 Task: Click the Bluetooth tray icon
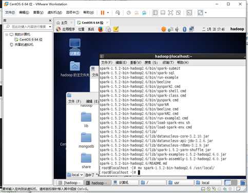(x=184, y=29)
